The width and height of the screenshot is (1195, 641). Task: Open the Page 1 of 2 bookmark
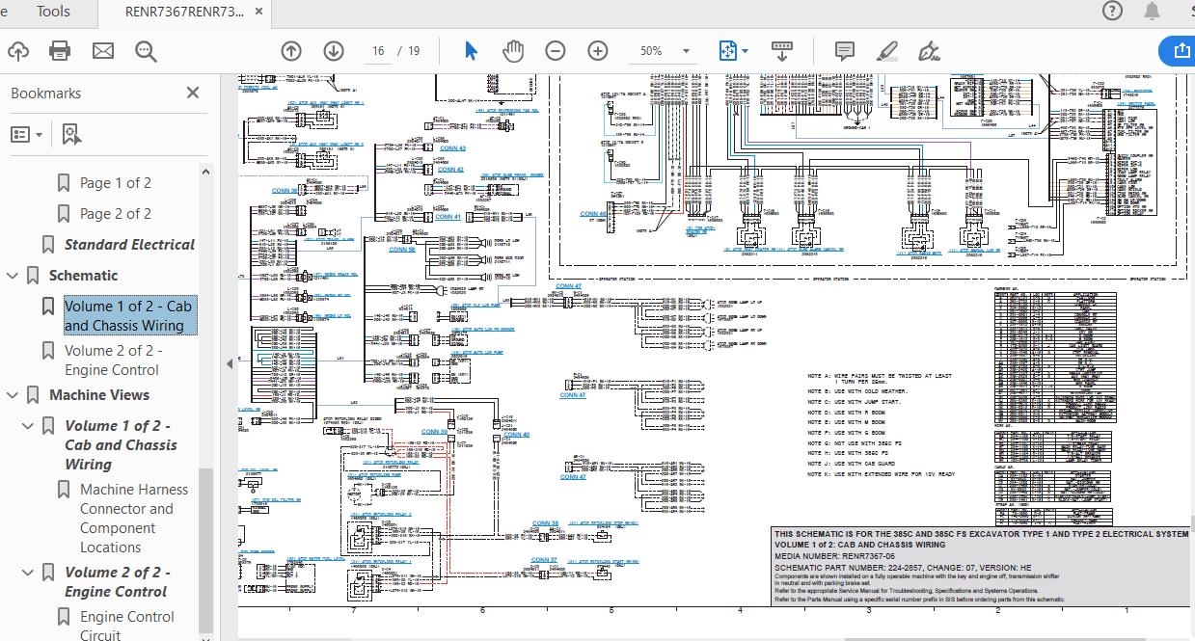click(115, 182)
